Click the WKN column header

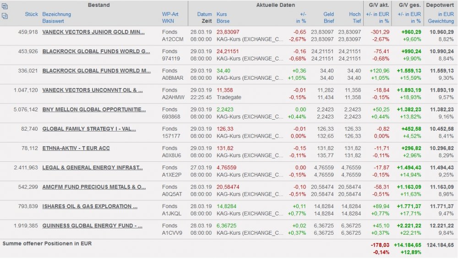click(x=167, y=21)
